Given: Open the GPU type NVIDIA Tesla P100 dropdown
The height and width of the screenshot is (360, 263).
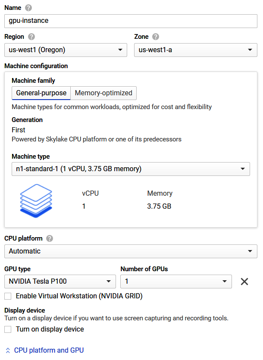Looking at the screenshot, I should 60,282.
